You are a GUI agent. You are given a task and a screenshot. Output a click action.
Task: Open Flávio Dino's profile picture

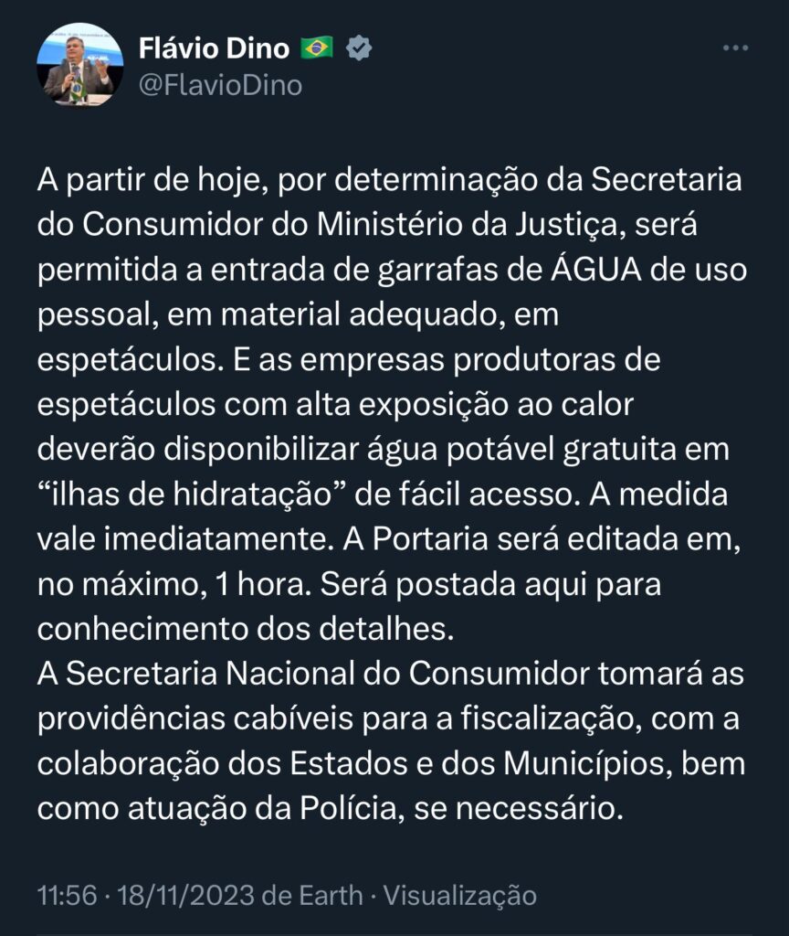79,64
